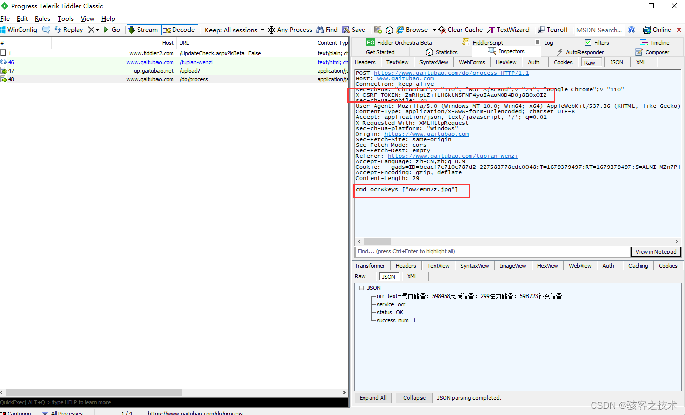Click the Expand All button
Screen dimensions: 685x415
373,398
